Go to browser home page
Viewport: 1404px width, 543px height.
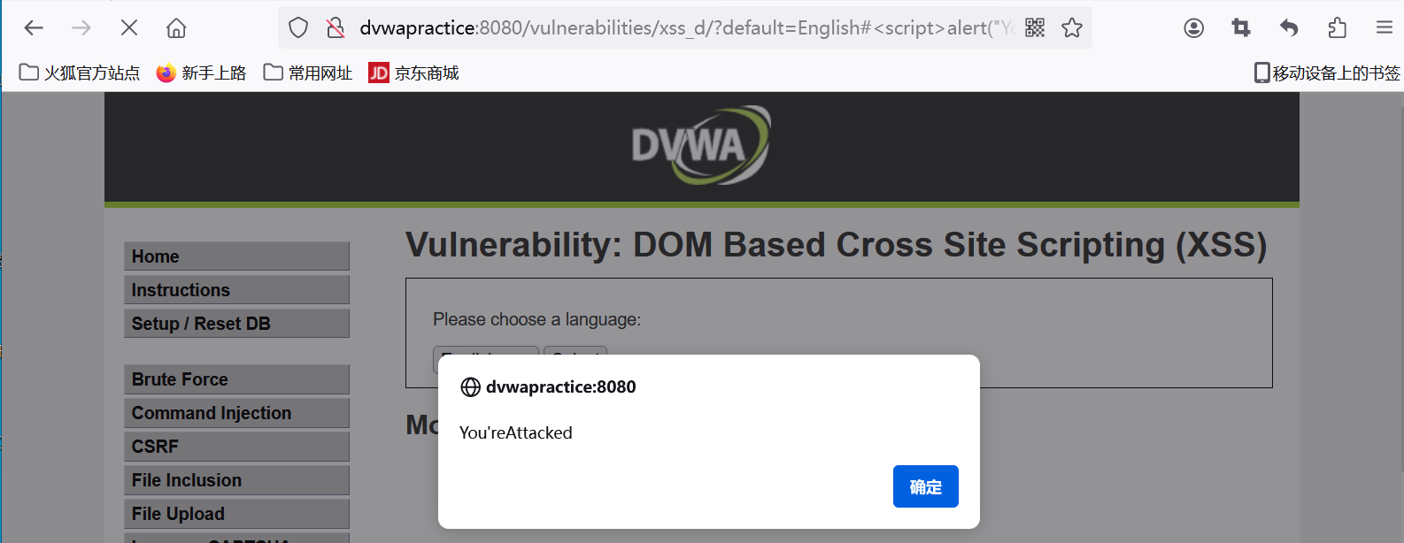[176, 28]
